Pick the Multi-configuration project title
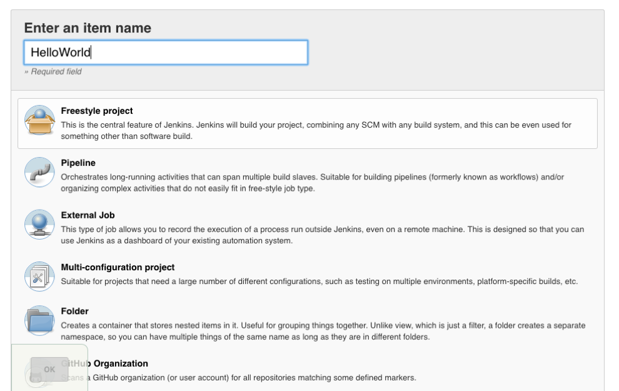The image size is (619, 391). pyautogui.click(x=118, y=267)
